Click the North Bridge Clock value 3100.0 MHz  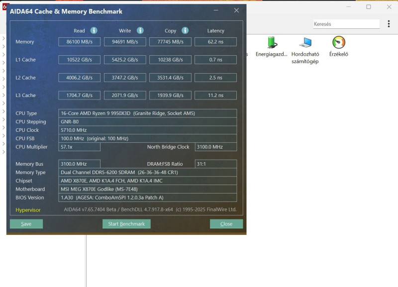(x=216, y=147)
